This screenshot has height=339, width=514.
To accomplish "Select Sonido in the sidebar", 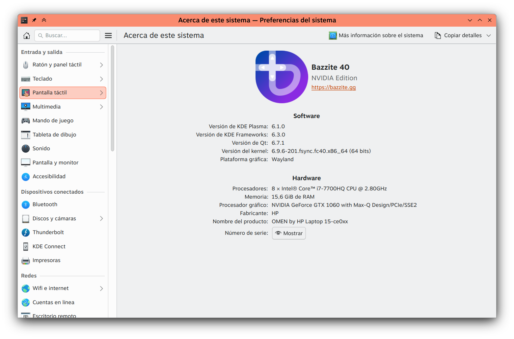I will [63, 149].
